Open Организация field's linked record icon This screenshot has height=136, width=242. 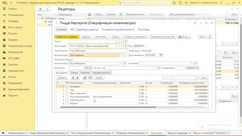[x=125, y=46]
